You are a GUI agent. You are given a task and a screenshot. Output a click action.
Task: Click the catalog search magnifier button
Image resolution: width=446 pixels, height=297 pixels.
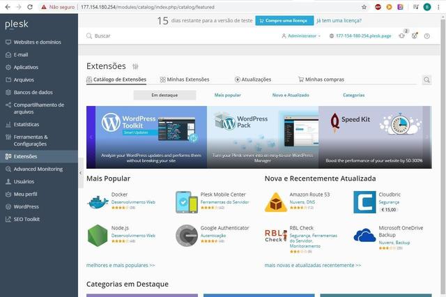(x=426, y=79)
